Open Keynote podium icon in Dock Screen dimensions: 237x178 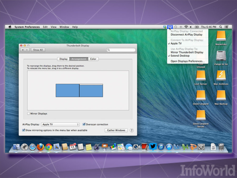click(x=105, y=147)
